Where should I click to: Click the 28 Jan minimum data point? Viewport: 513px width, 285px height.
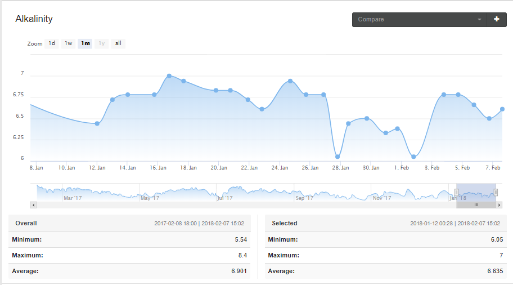(337, 157)
